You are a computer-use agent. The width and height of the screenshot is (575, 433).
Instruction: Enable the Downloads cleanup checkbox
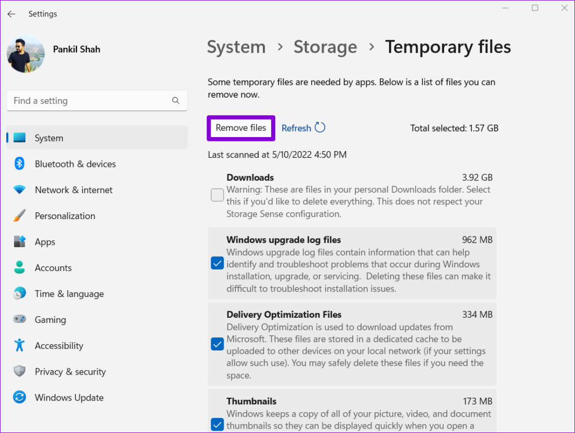coord(217,195)
